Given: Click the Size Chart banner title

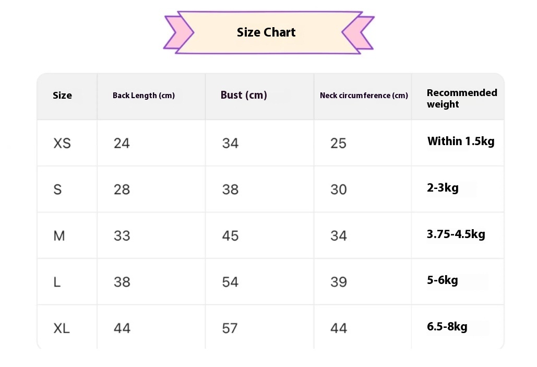Looking at the screenshot, I should (x=266, y=32).
